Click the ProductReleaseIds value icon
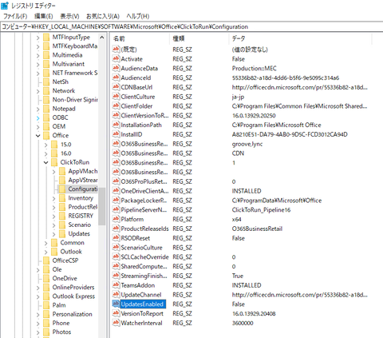 [x=116, y=229]
